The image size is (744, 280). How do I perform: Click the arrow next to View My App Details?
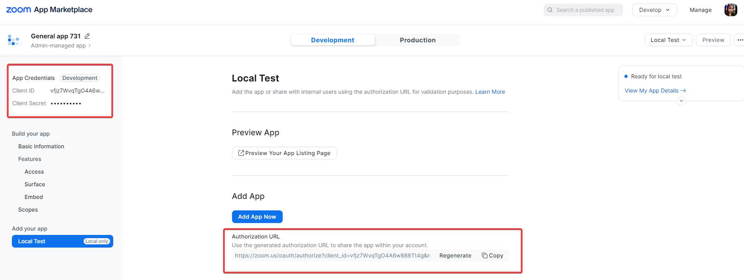pyautogui.click(x=683, y=91)
